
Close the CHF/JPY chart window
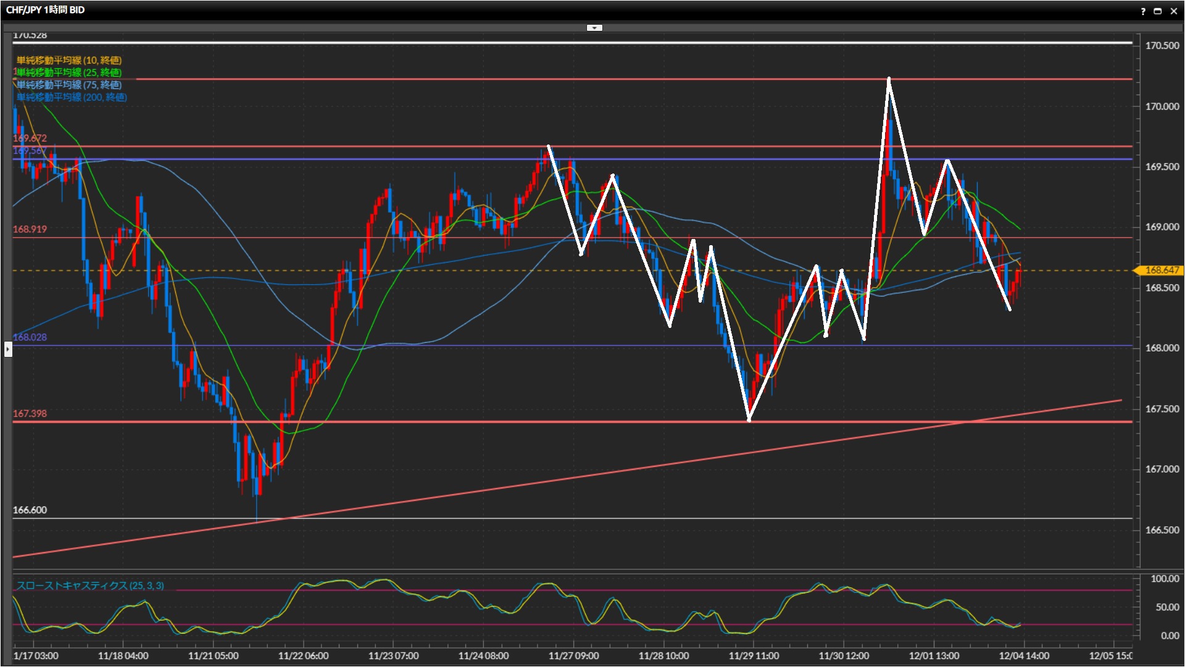[x=1173, y=11]
